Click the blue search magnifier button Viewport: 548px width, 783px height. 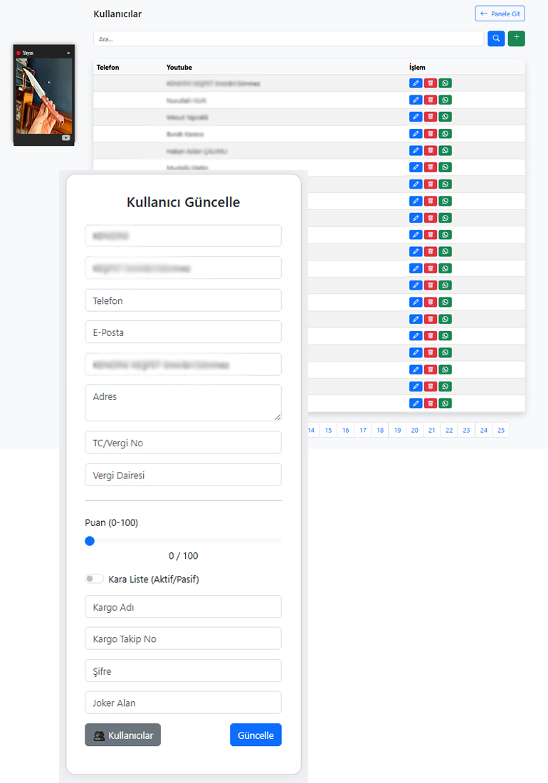pos(496,38)
